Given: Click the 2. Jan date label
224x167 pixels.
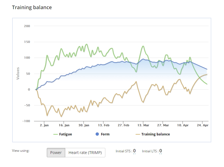Looking at the screenshot, I should point(44,125).
